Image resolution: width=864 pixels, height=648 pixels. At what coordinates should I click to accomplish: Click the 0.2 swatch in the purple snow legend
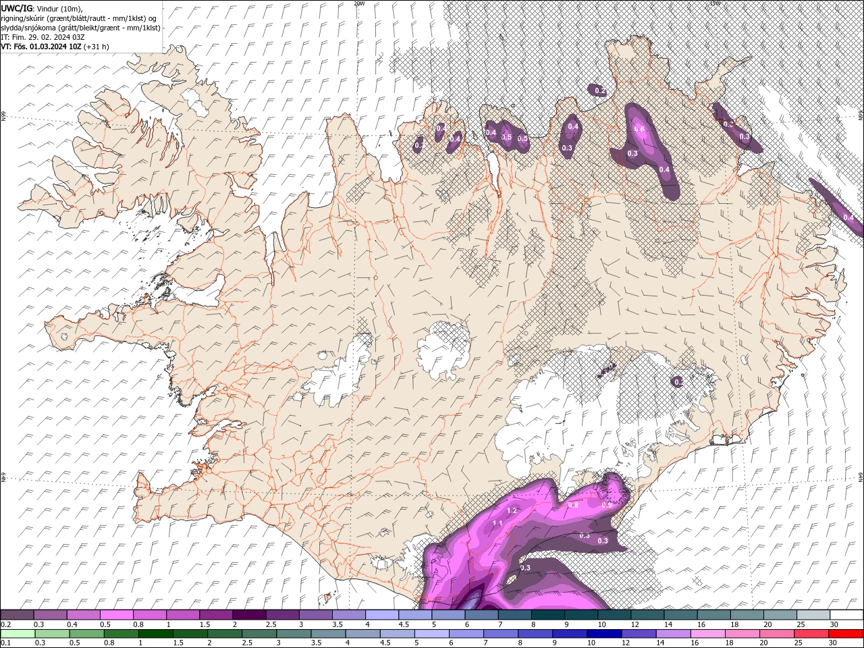(x=18, y=615)
